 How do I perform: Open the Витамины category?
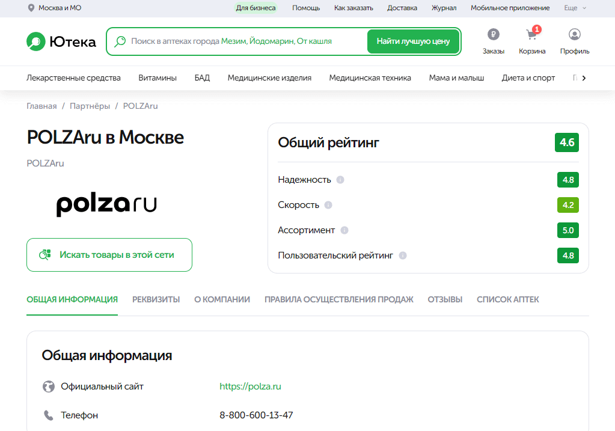(x=158, y=78)
